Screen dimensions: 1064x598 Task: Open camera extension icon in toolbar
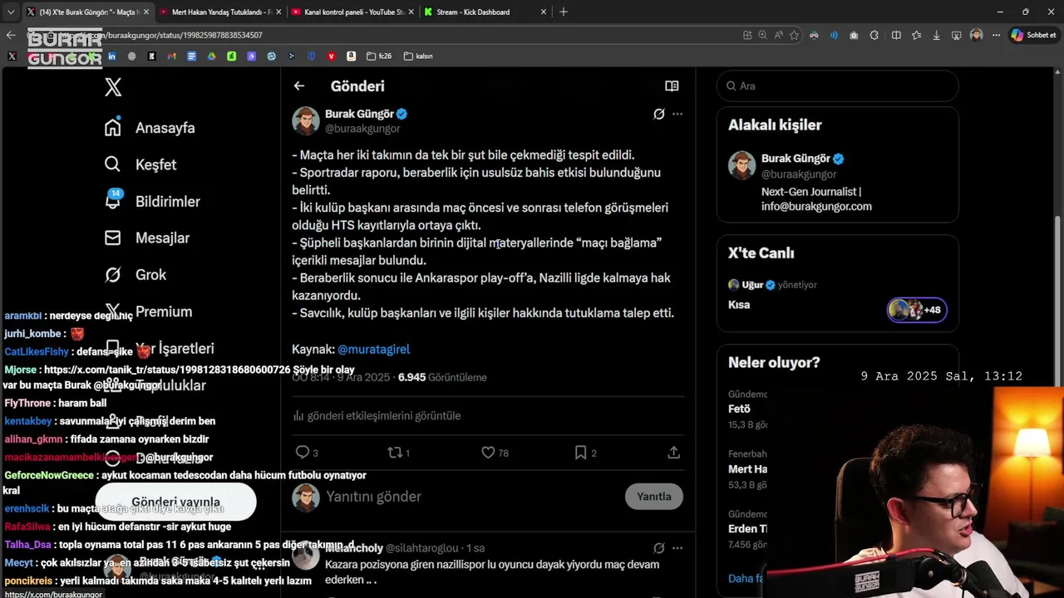[x=855, y=35]
